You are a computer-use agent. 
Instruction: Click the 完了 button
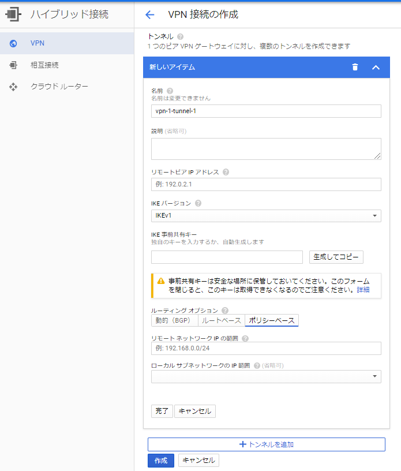[x=162, y=411]
